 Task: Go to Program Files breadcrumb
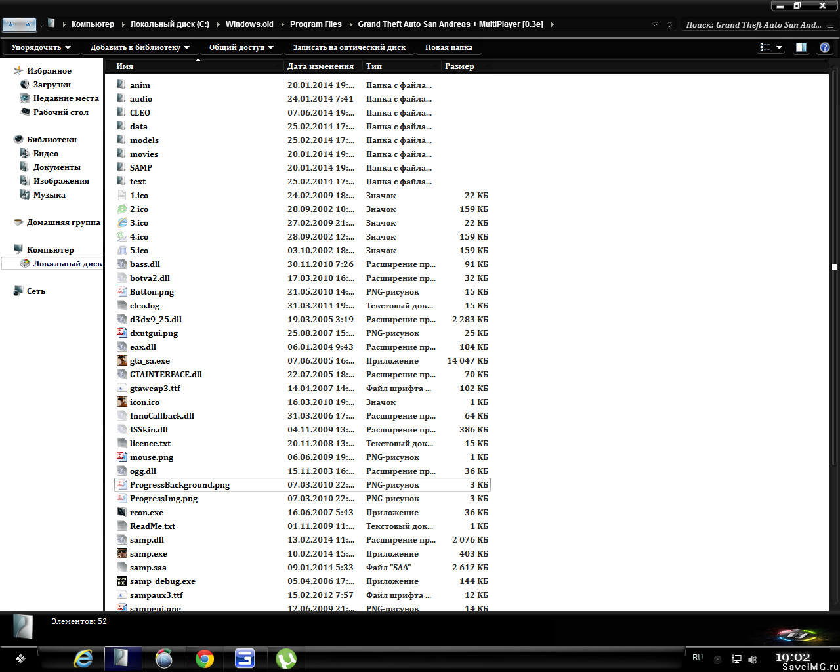(316, 24)
